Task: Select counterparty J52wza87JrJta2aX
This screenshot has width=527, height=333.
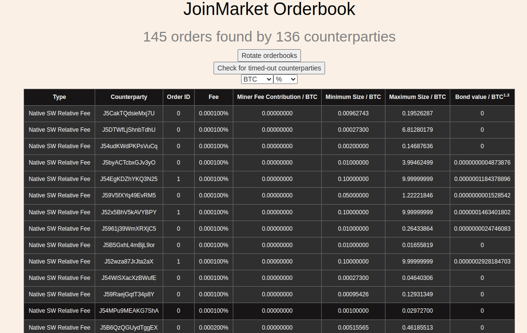Action: click(x=128, y=262)
